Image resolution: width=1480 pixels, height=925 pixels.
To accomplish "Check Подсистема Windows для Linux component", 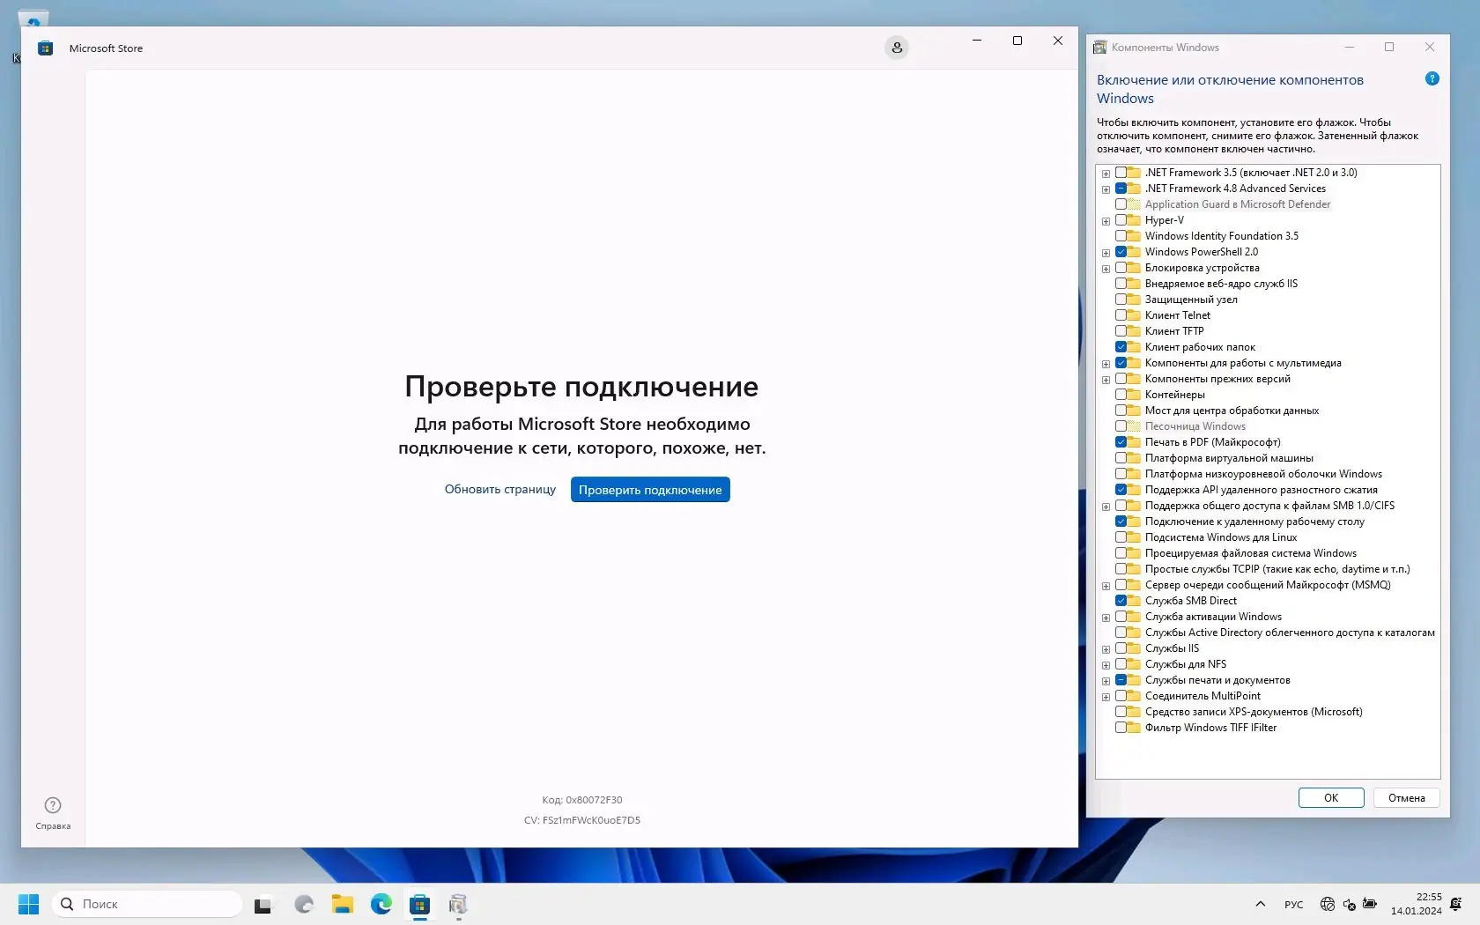I will 1121,537.
